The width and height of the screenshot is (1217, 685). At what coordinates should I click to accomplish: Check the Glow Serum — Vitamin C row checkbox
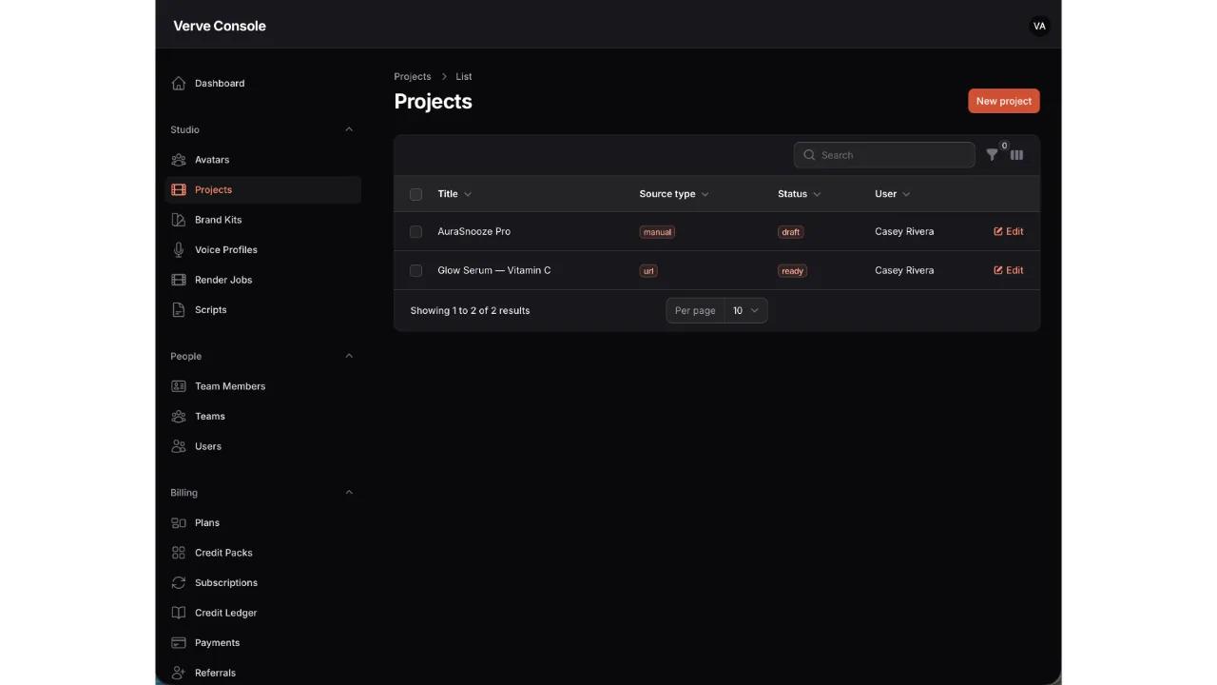point(415,271)
